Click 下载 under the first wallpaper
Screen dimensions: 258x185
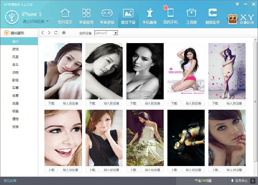51,103
